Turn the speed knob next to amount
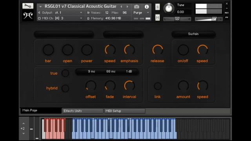Screen dimensions: 251x141 click(202, 86)
